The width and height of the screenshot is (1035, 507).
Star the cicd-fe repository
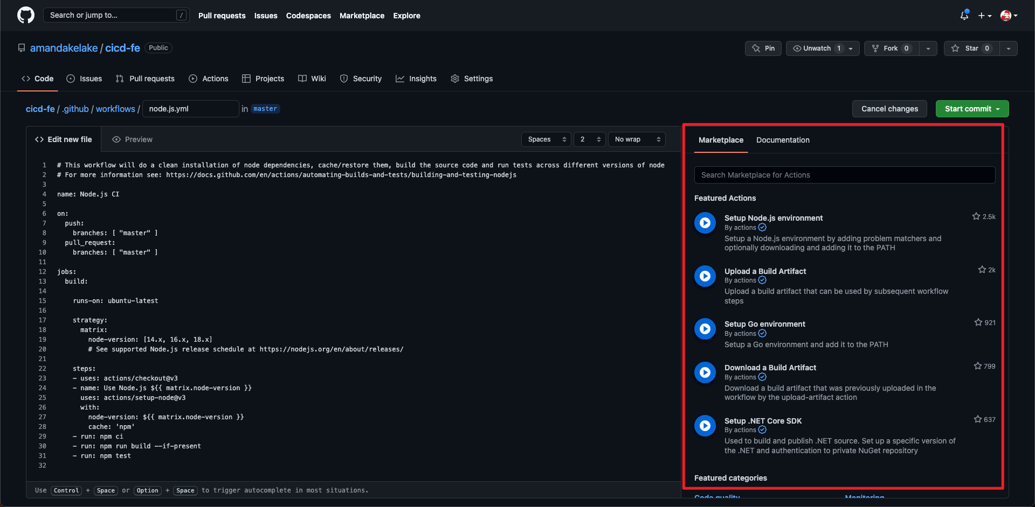(x=971, y=48)
